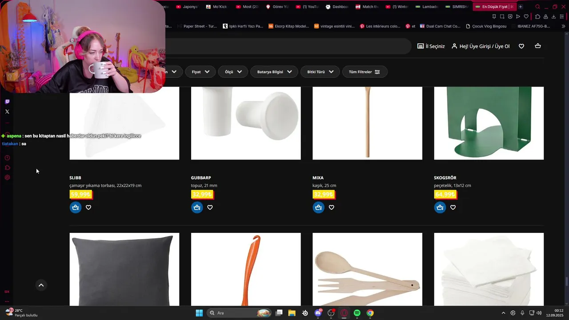Image resolution: width=569 pixels, height=320 pixels.
Task: Open the browser tab search magnifier
Action: click(x=537, y=7)
